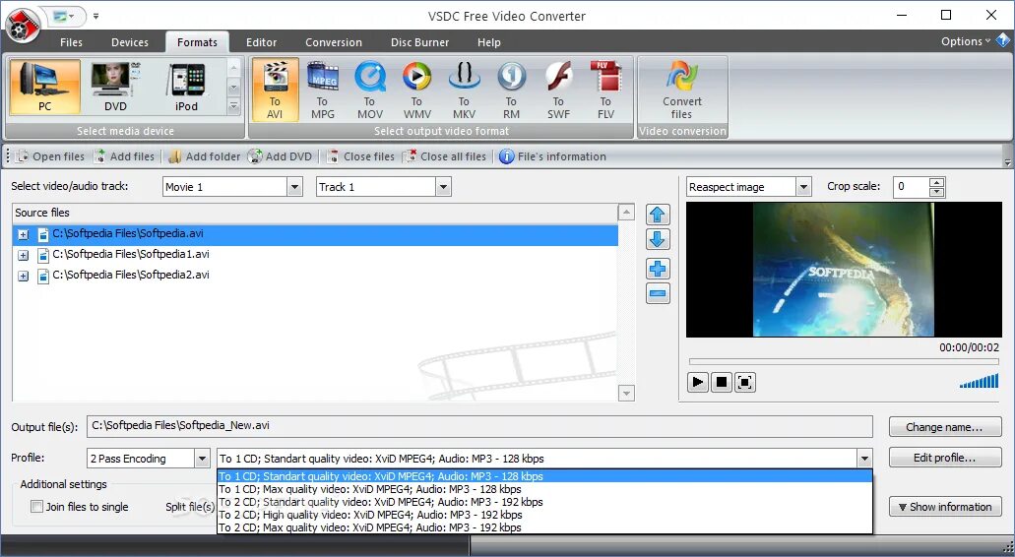Switch to the Formats tab

(197, 42)
